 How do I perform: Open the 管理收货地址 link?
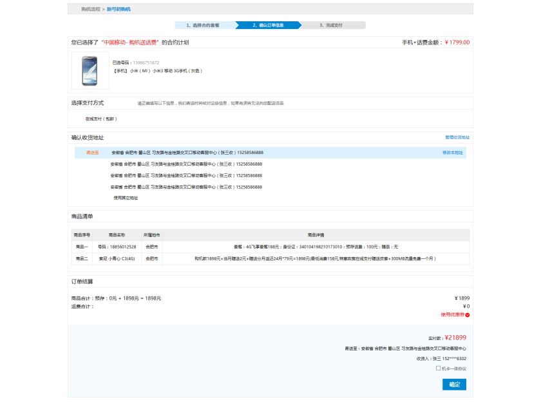coord(457,137)
